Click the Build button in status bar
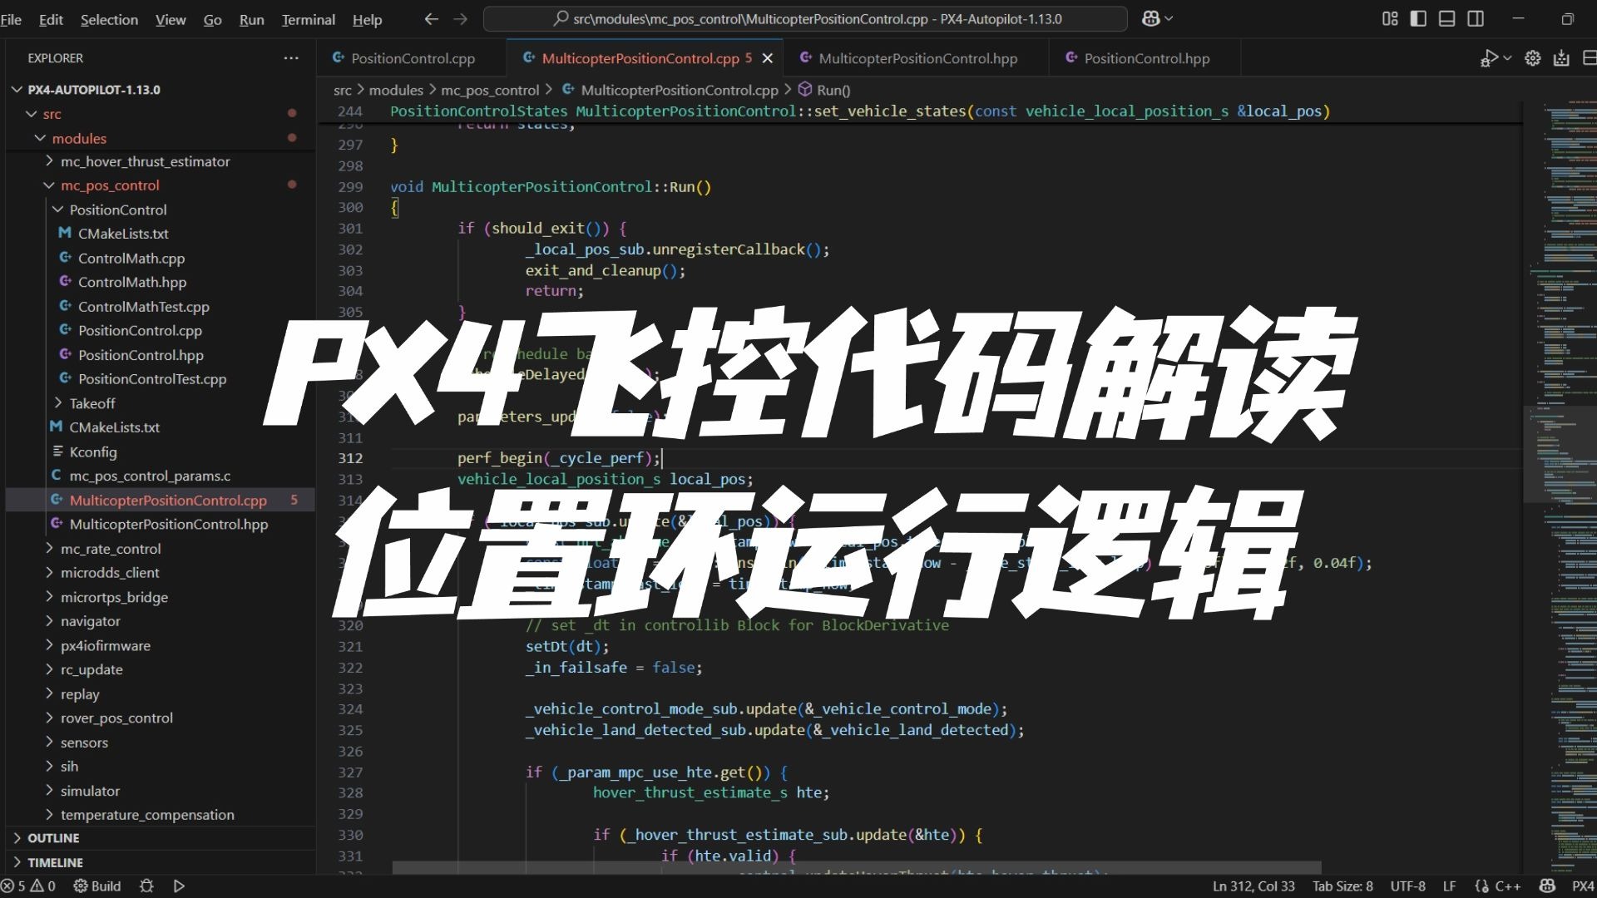The image size is (1597, 898). (97, 886)
